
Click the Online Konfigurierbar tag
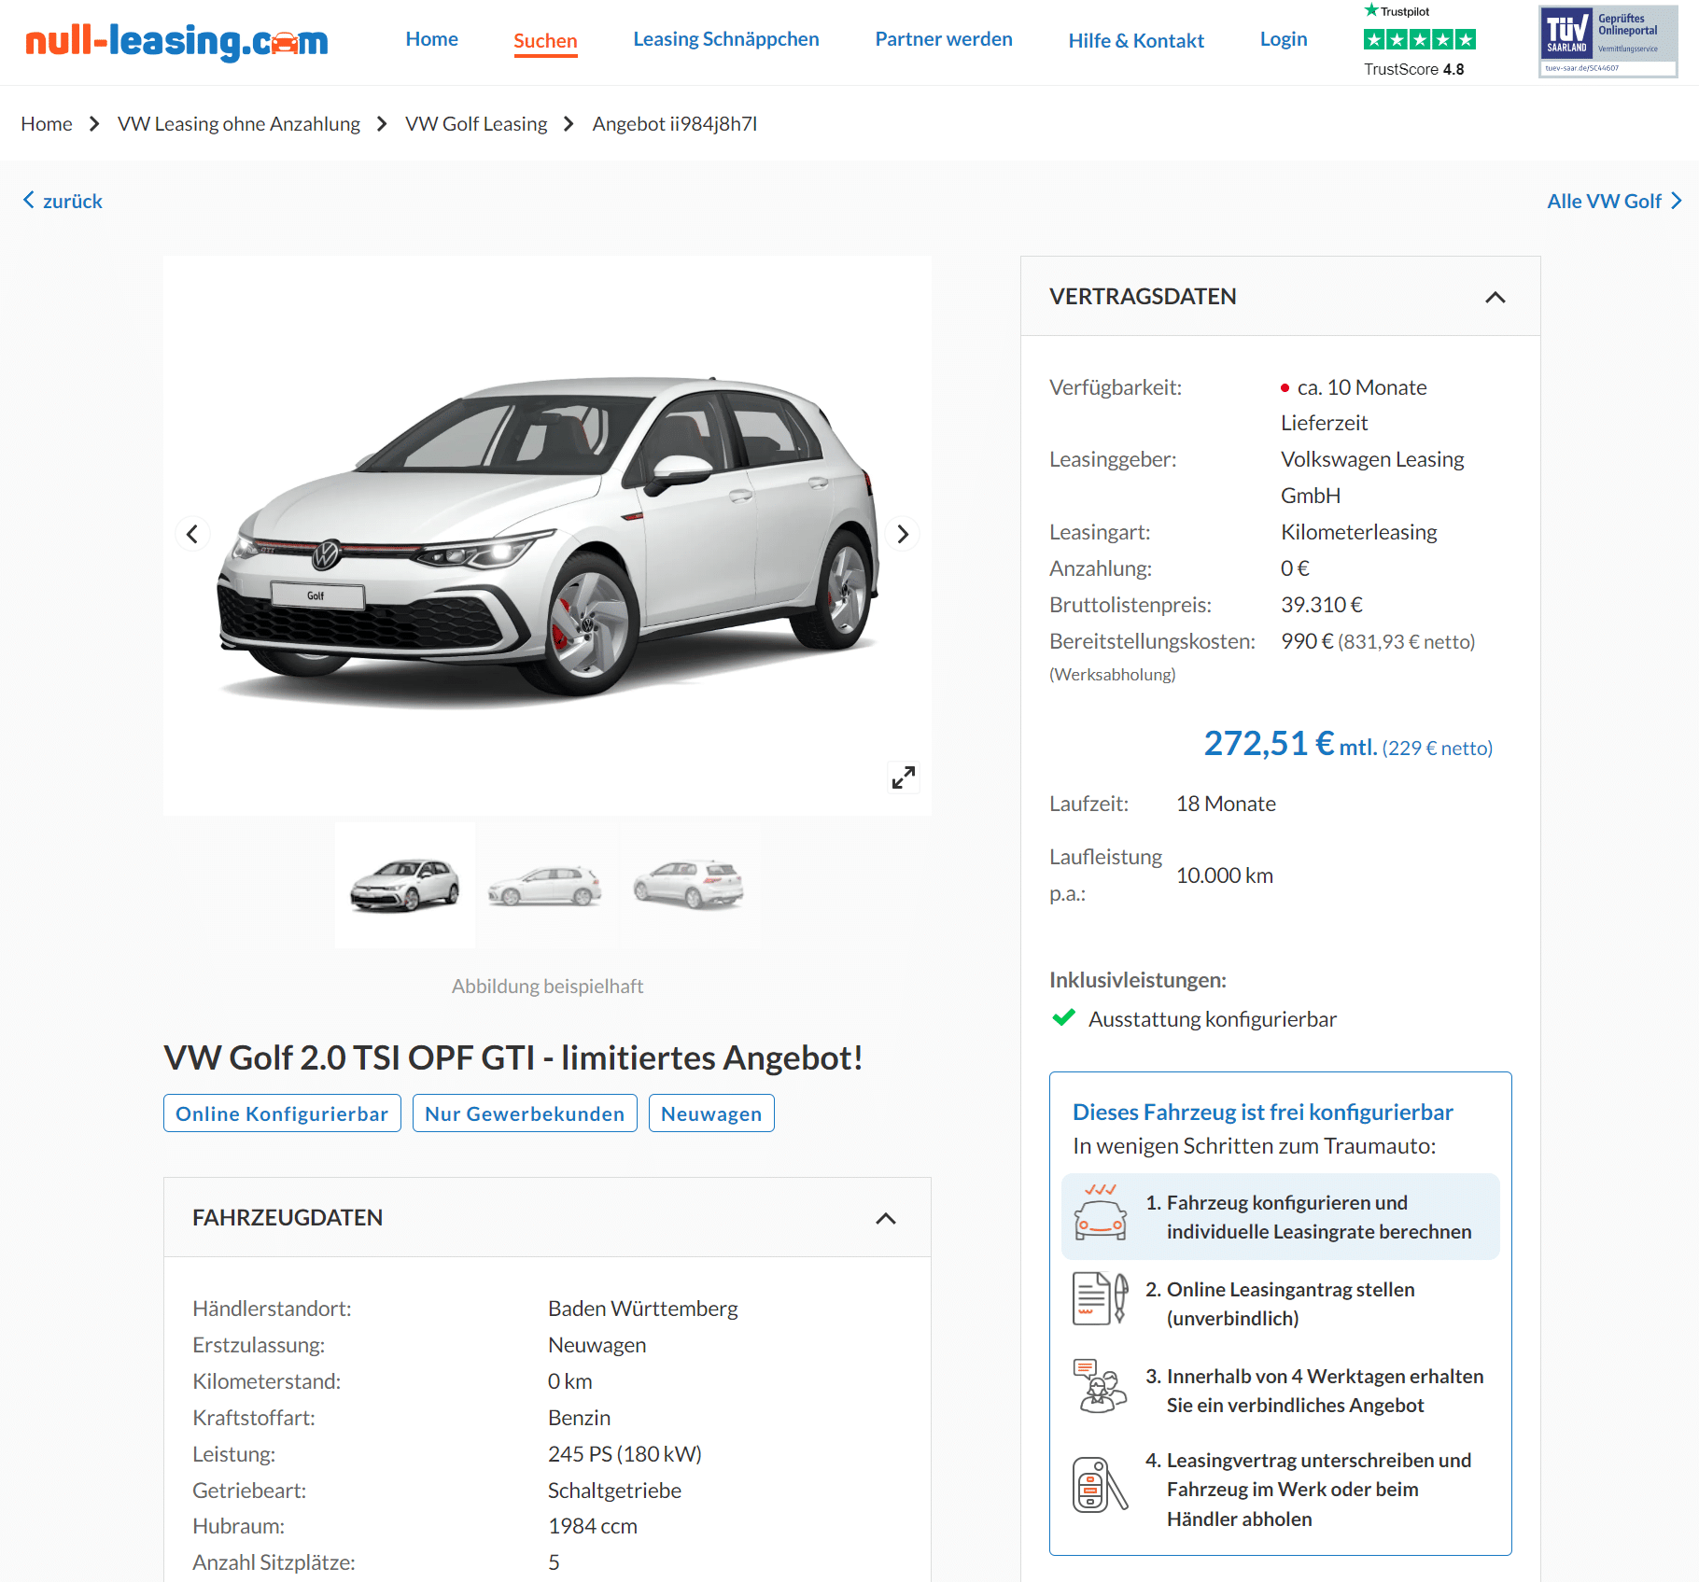[x=282, y=1113]
